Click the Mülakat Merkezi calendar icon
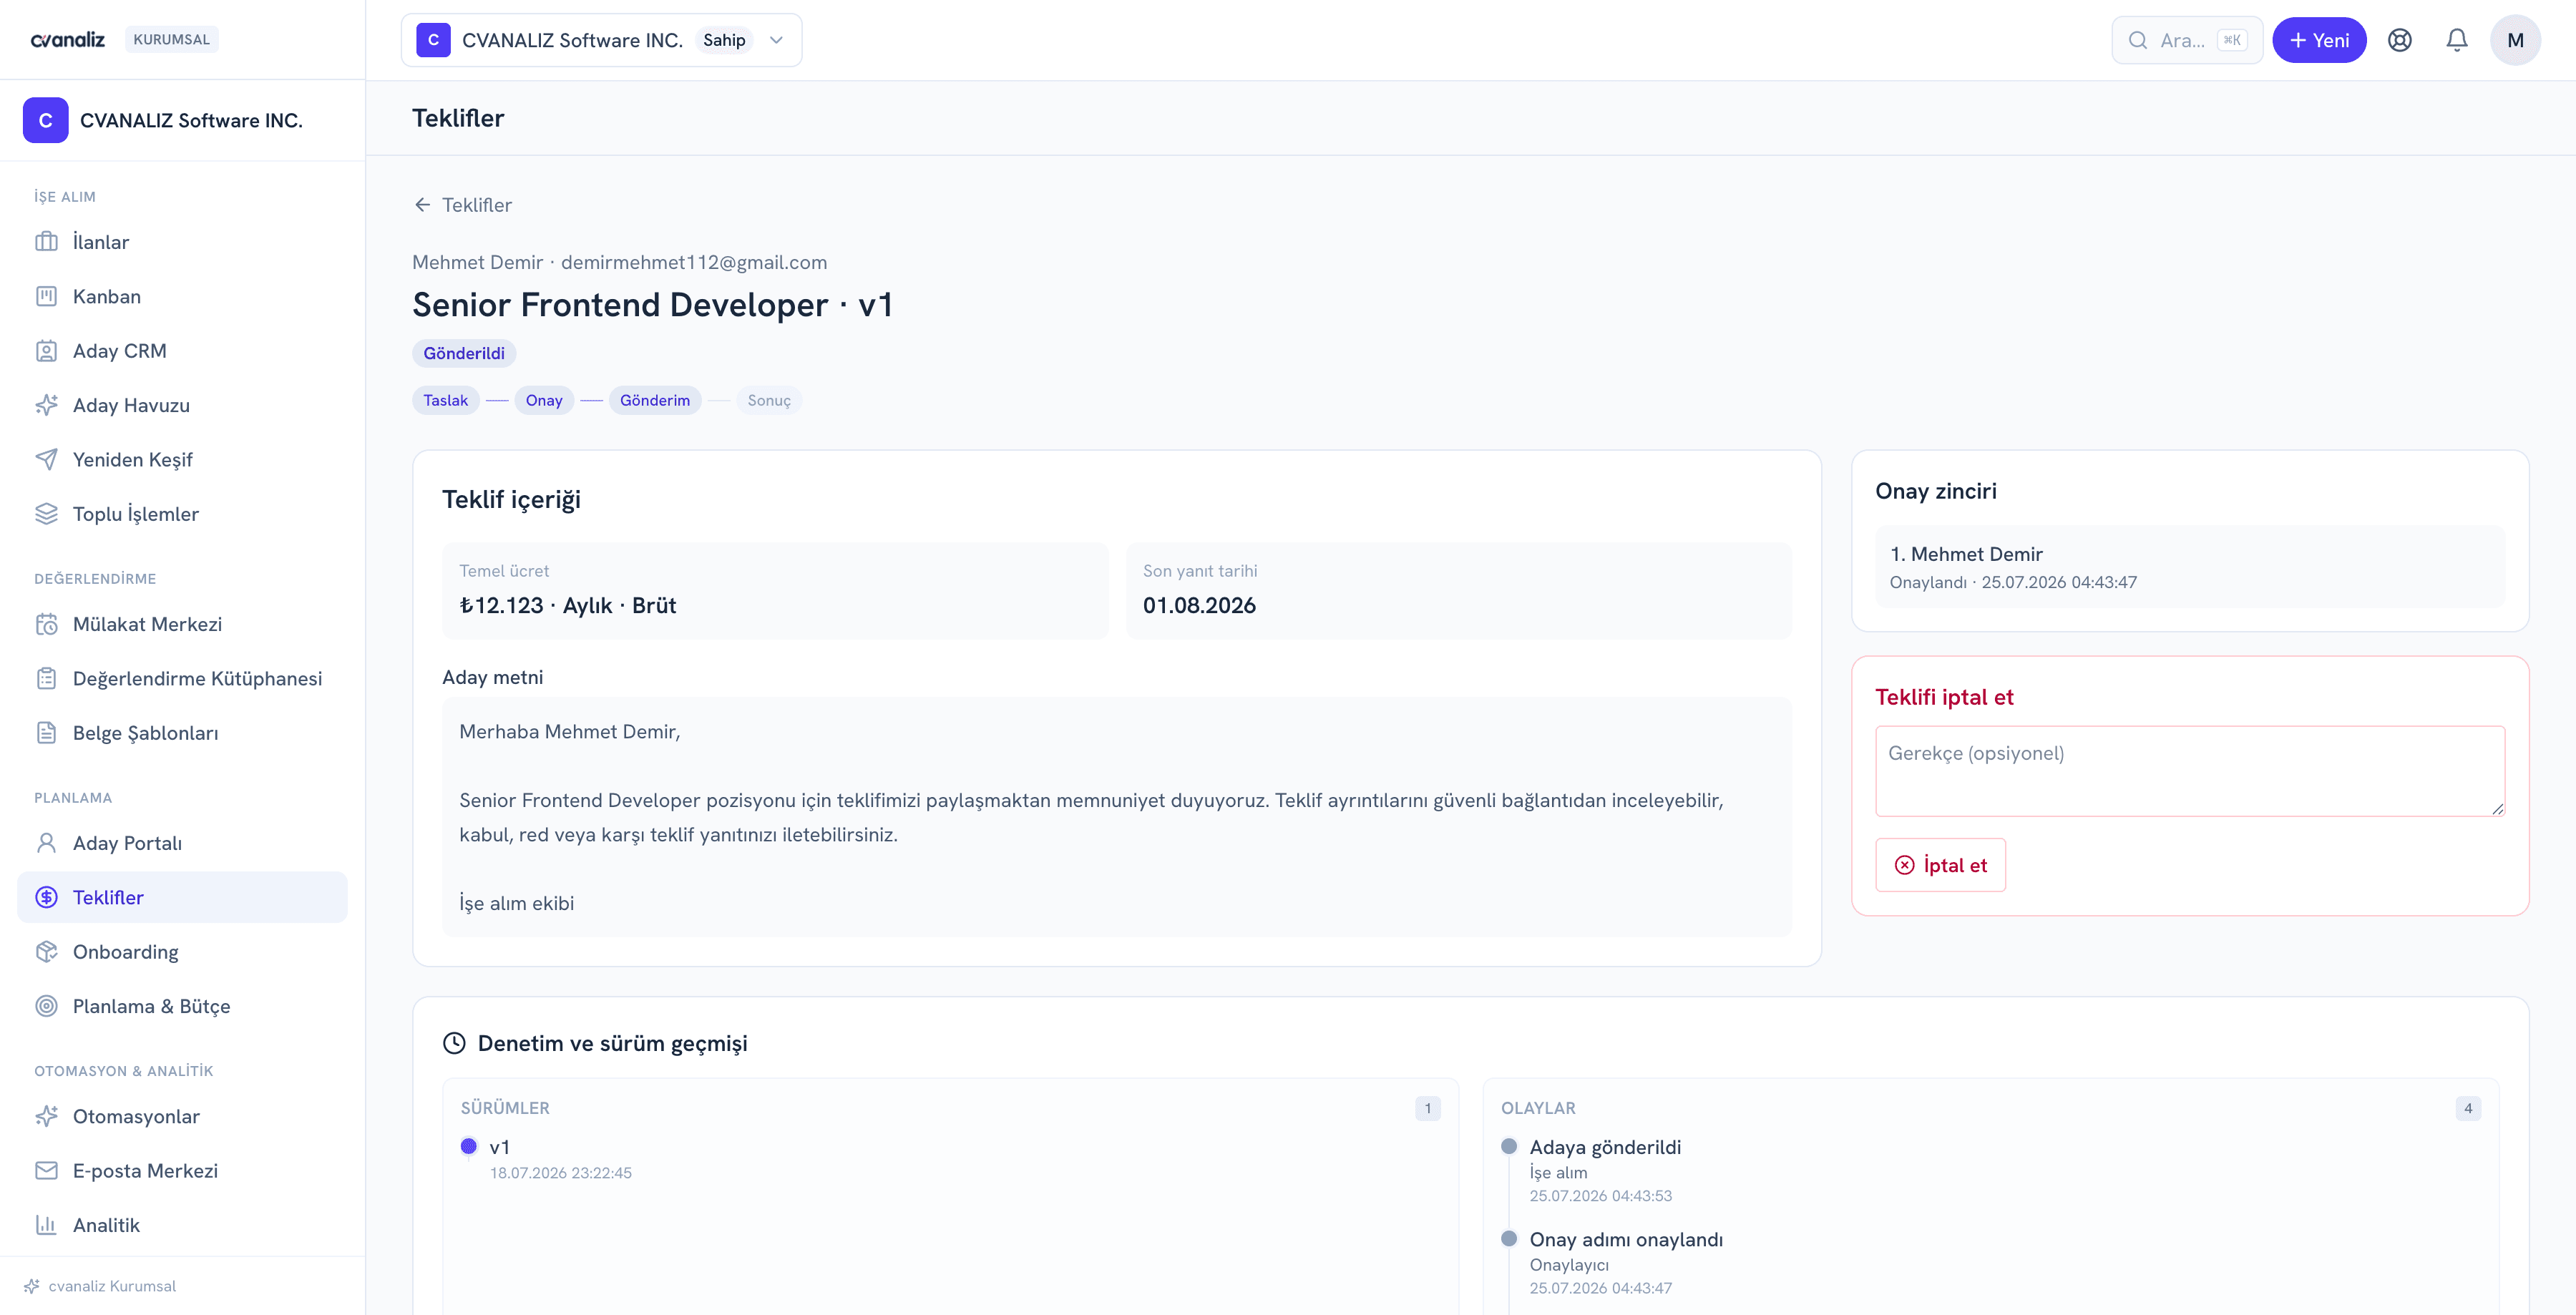The width and height of the screenshot is (2576, 1315). [x=46, y=624]
